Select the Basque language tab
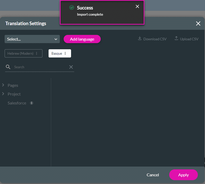 click(57, 53)
